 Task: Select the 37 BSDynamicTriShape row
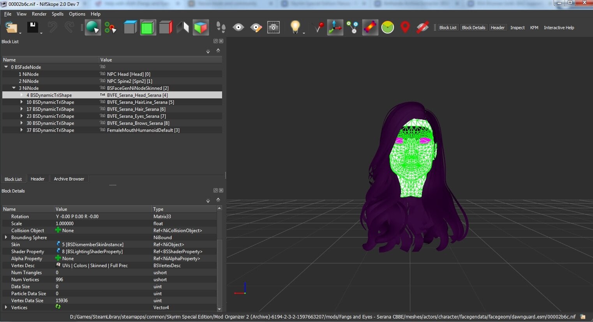point(112,130)
